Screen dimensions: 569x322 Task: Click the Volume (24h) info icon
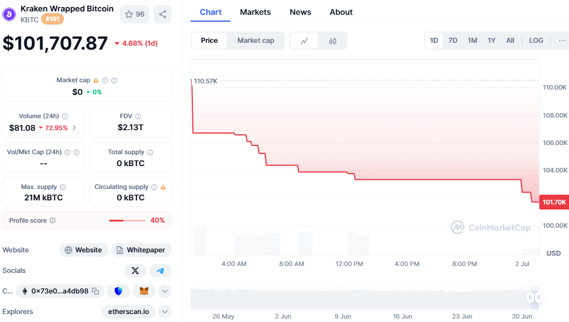click(x=65, y=116)
